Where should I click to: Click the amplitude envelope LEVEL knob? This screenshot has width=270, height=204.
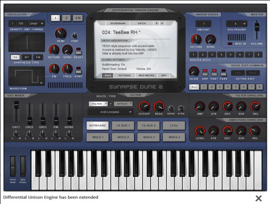click(200, 131)
